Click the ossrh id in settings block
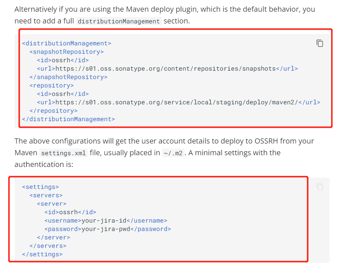The height and width of the screenshot is (268, 343). tap(68, 212)
